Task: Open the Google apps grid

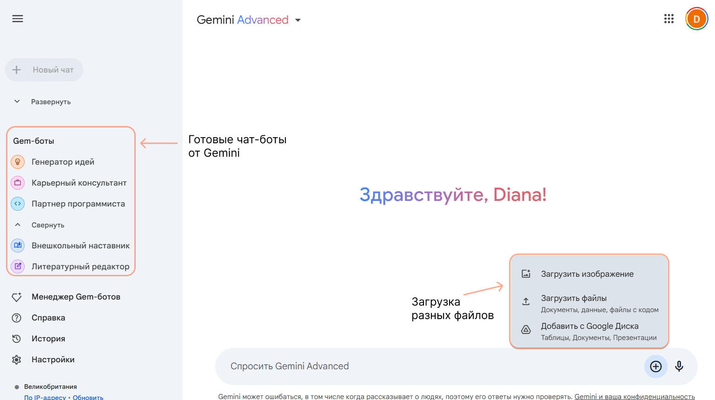Action: [669, 19]
